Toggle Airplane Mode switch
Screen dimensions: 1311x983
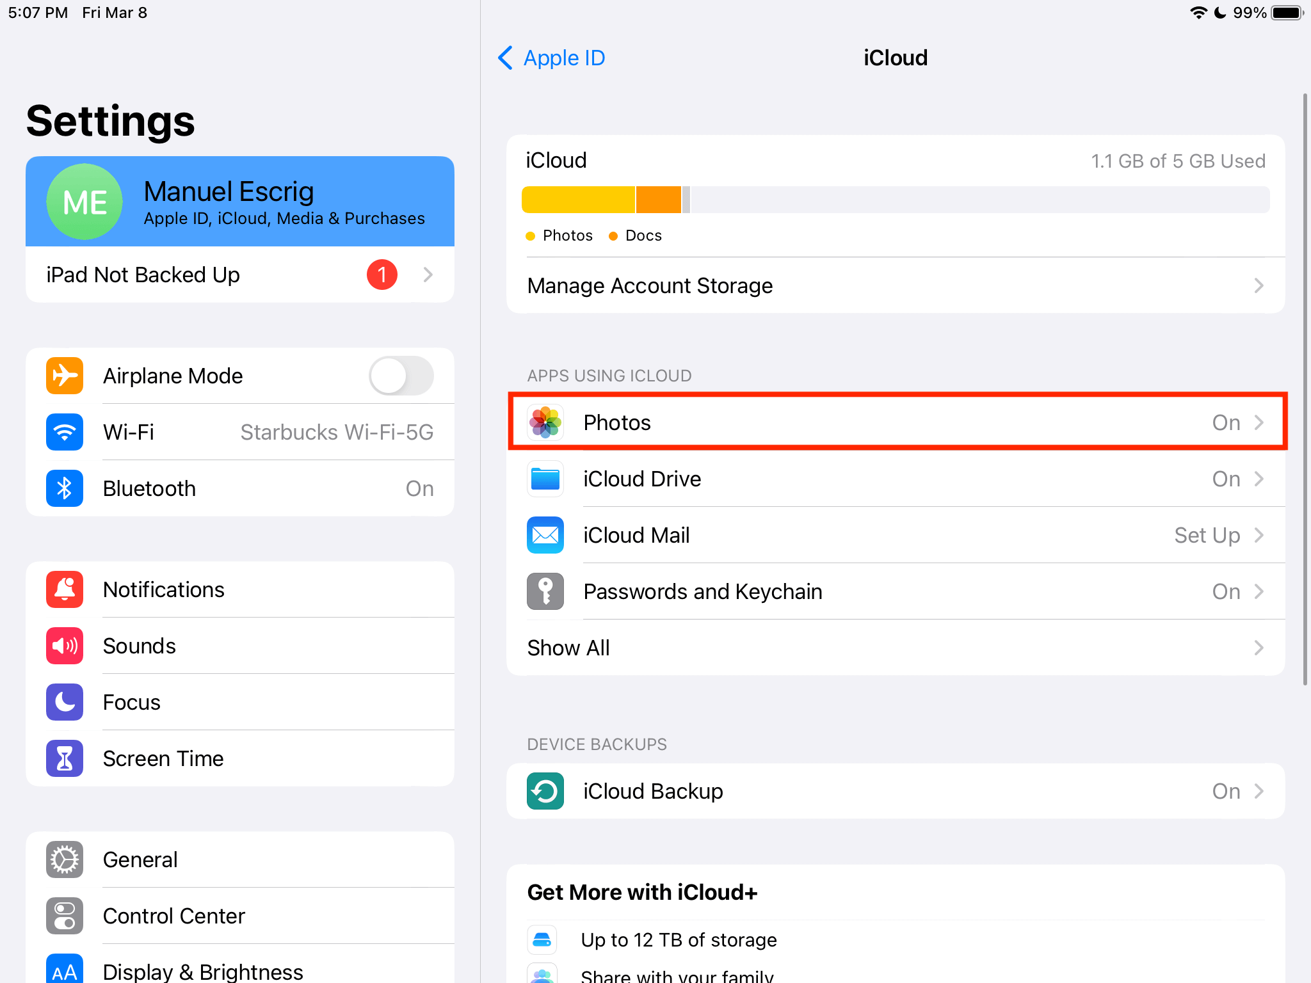(401, 376)
